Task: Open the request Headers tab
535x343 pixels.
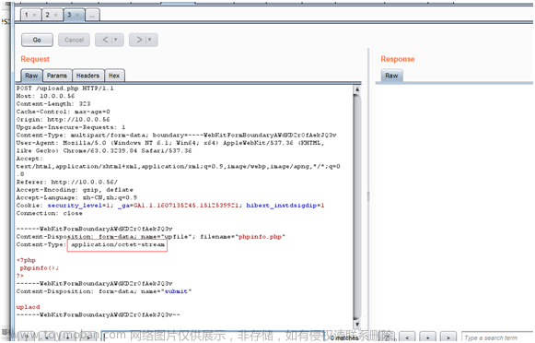Action: coord(87,76)
